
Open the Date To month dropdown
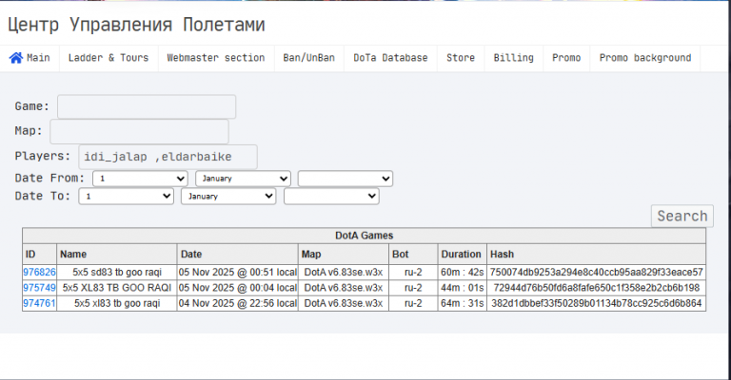[228, 197]
